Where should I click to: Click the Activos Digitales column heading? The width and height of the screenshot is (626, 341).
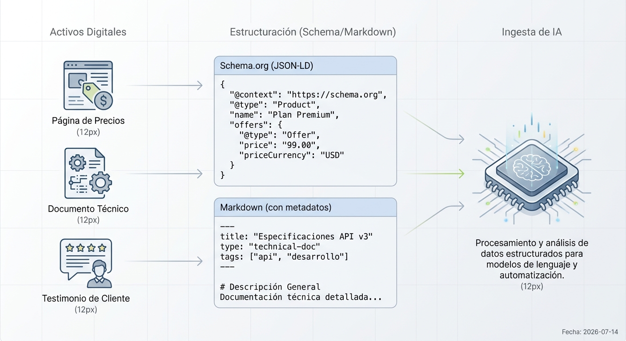coord(88,32)
